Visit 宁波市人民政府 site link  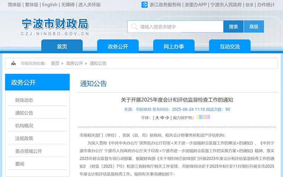[x=226, y=5]
